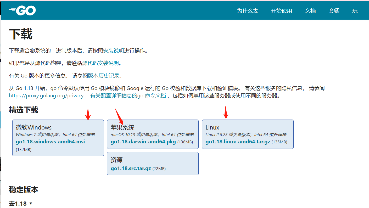Select 文档 in the navigation bar
Image resolution: width=369 pixels, height=208 pixels.
[310, 11]
